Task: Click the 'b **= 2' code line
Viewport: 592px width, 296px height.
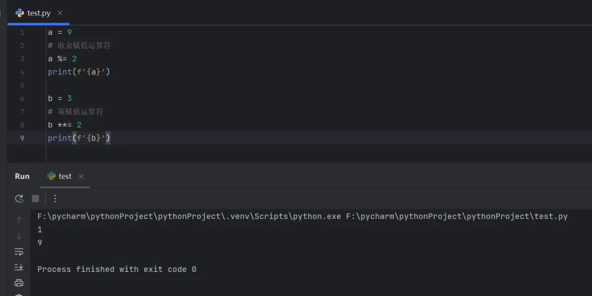Action: click(x=65, y=125)
